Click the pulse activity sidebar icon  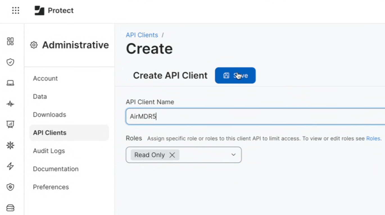10,104
